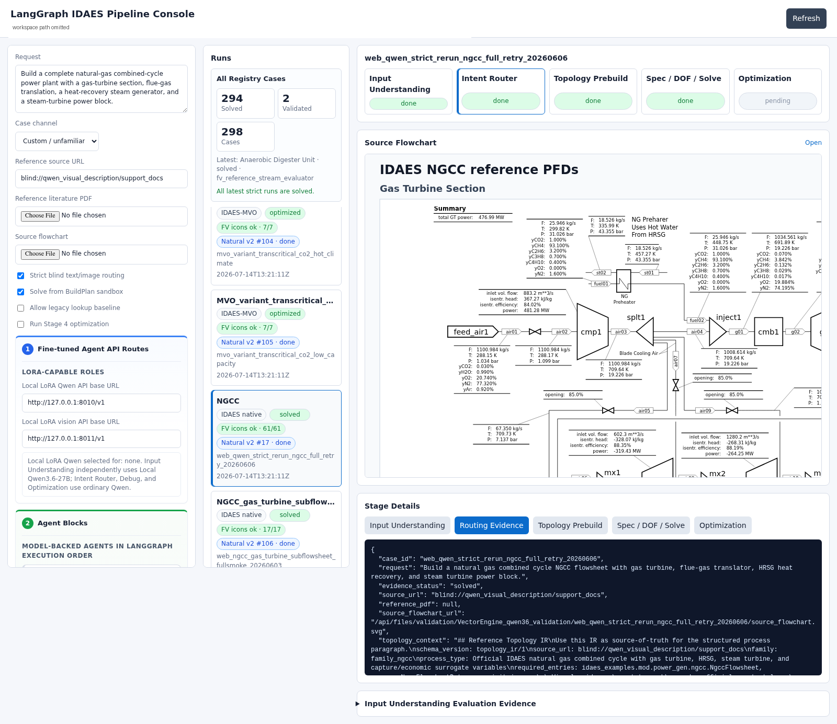Choose file for Source flowchart
The image size is (837, 724).
click(x=40, y=254)
